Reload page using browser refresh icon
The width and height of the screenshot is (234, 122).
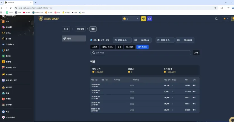pyautogui.click(x=10, y=8)
